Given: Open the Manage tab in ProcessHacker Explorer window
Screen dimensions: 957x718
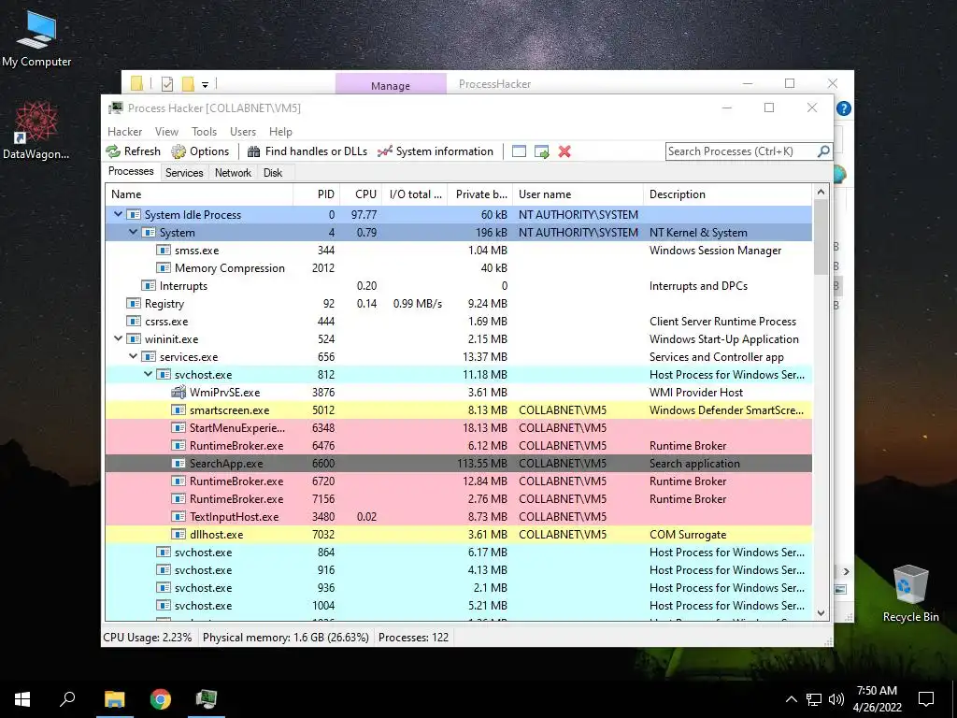Looking at the screenshot, I should [x=391, y=85].
